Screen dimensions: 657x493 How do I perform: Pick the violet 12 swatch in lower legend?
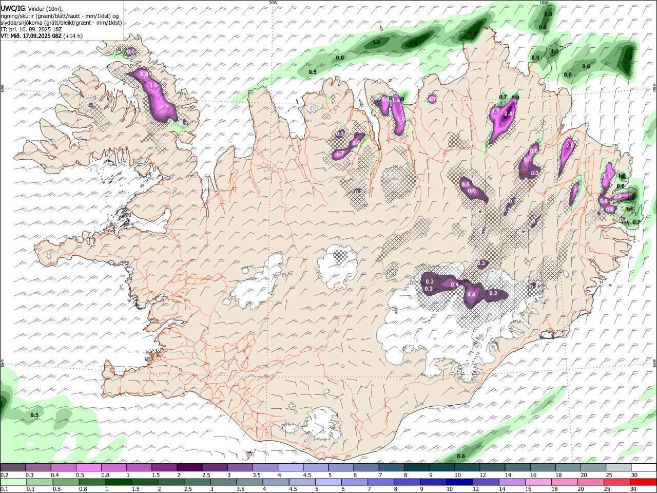(x=485, y=482)
